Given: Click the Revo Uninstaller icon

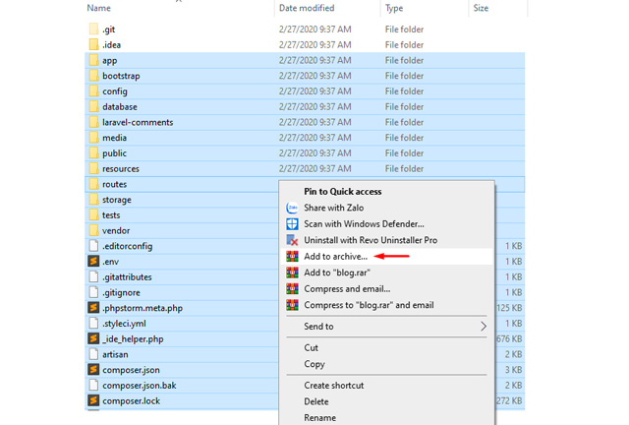Looking at the screenshot, I should (292, 240).
